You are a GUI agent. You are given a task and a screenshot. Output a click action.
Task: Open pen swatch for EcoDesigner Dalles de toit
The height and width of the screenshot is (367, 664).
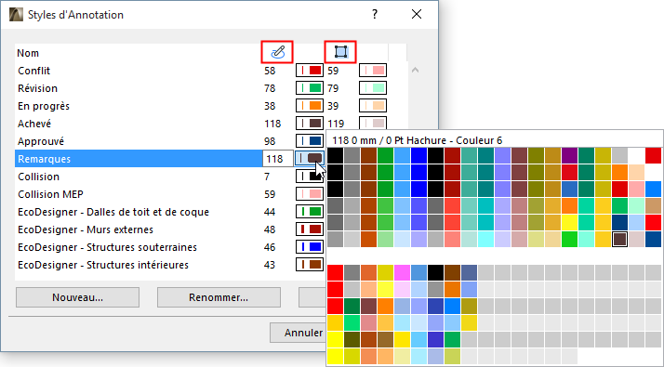click(x=310, y=212)
